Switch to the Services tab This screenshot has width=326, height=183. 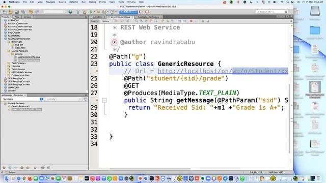pyautogui.click(x=27, y=17)
